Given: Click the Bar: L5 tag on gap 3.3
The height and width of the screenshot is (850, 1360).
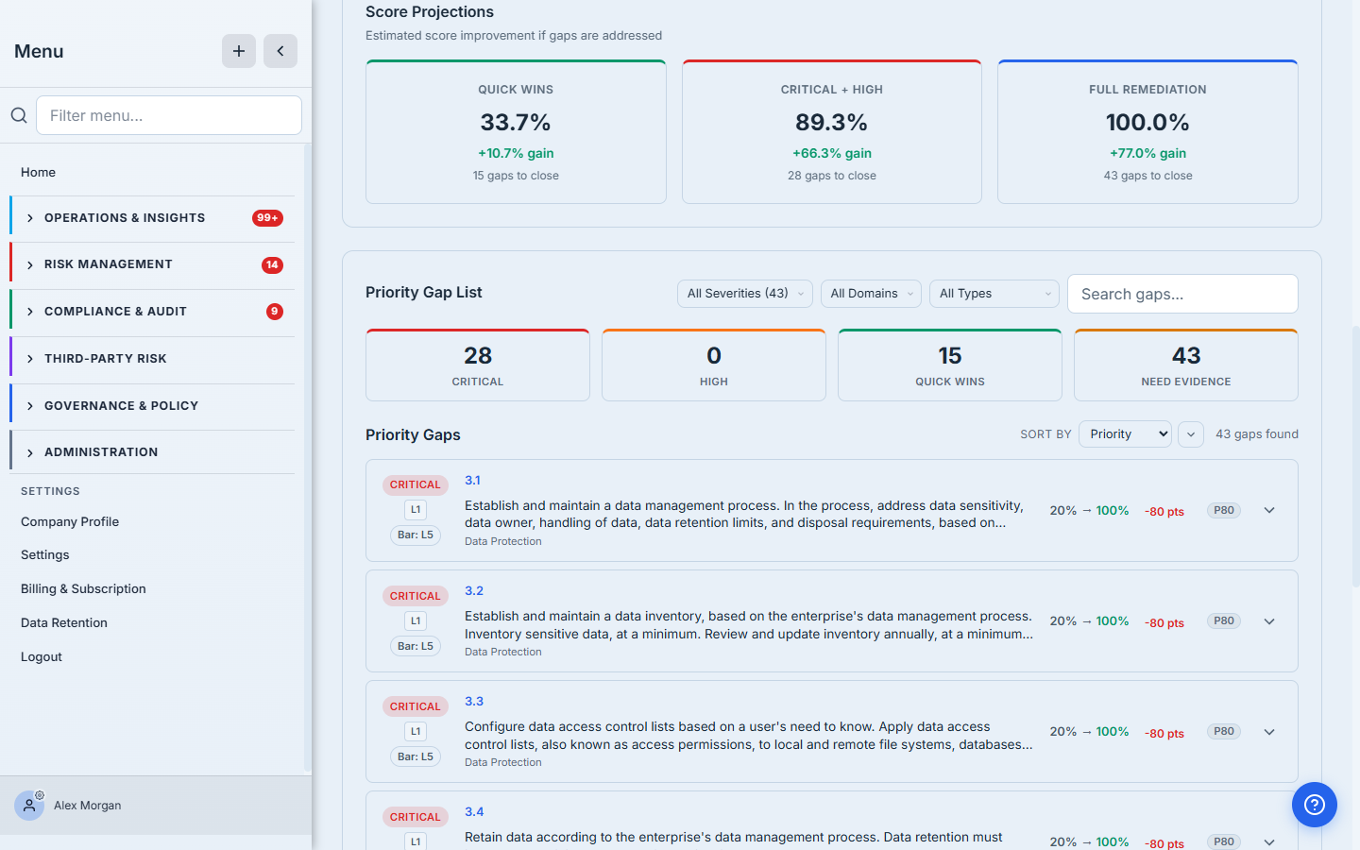Looking at the screenshot, I should [x=416, y=757].
